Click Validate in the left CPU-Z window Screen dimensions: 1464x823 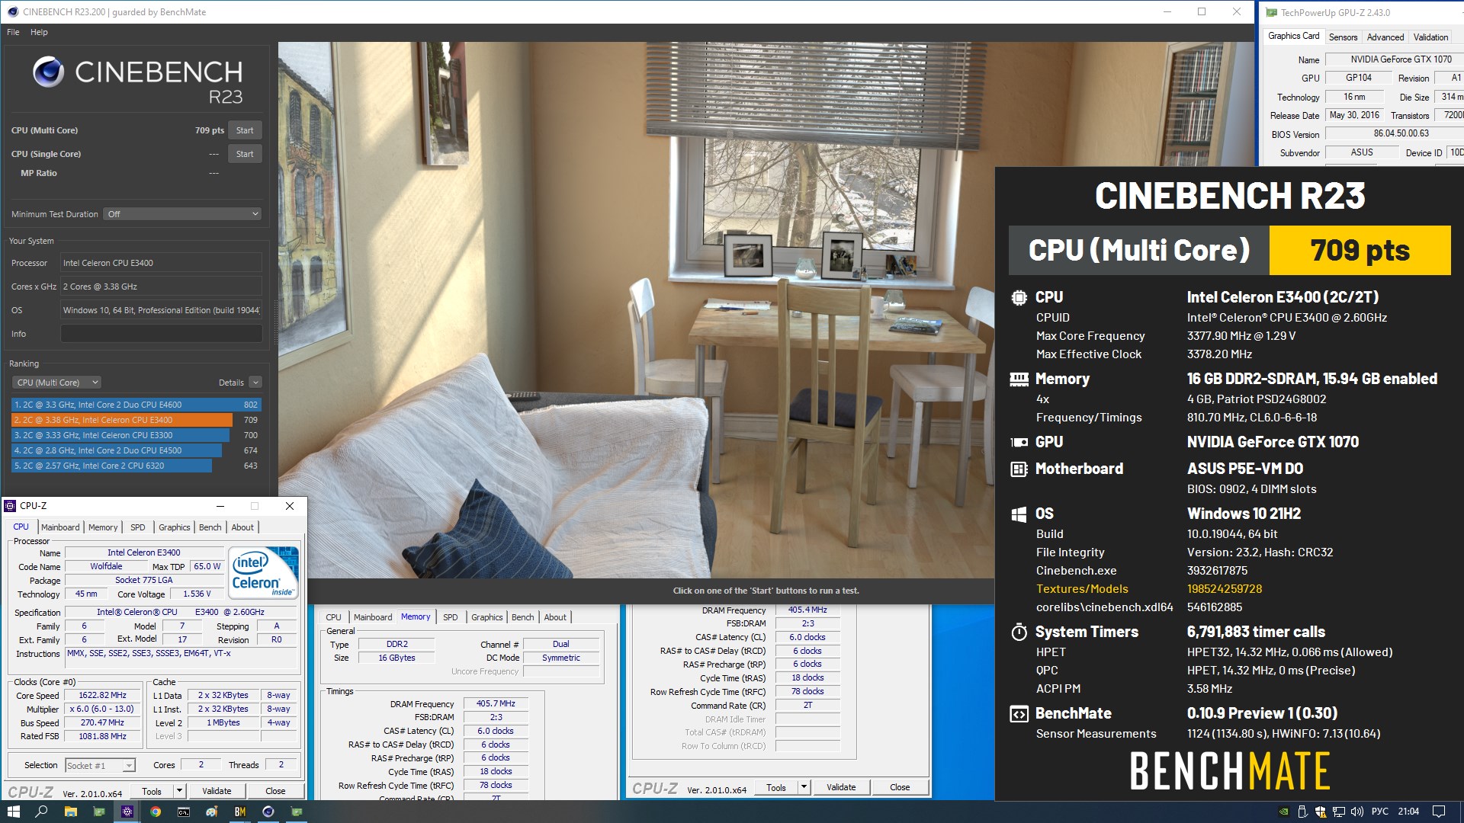pyautogui.click(x=217, y=792)
